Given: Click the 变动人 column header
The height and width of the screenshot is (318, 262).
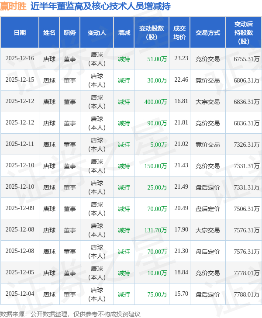Looking at the screenshot, I should (97, 33).
